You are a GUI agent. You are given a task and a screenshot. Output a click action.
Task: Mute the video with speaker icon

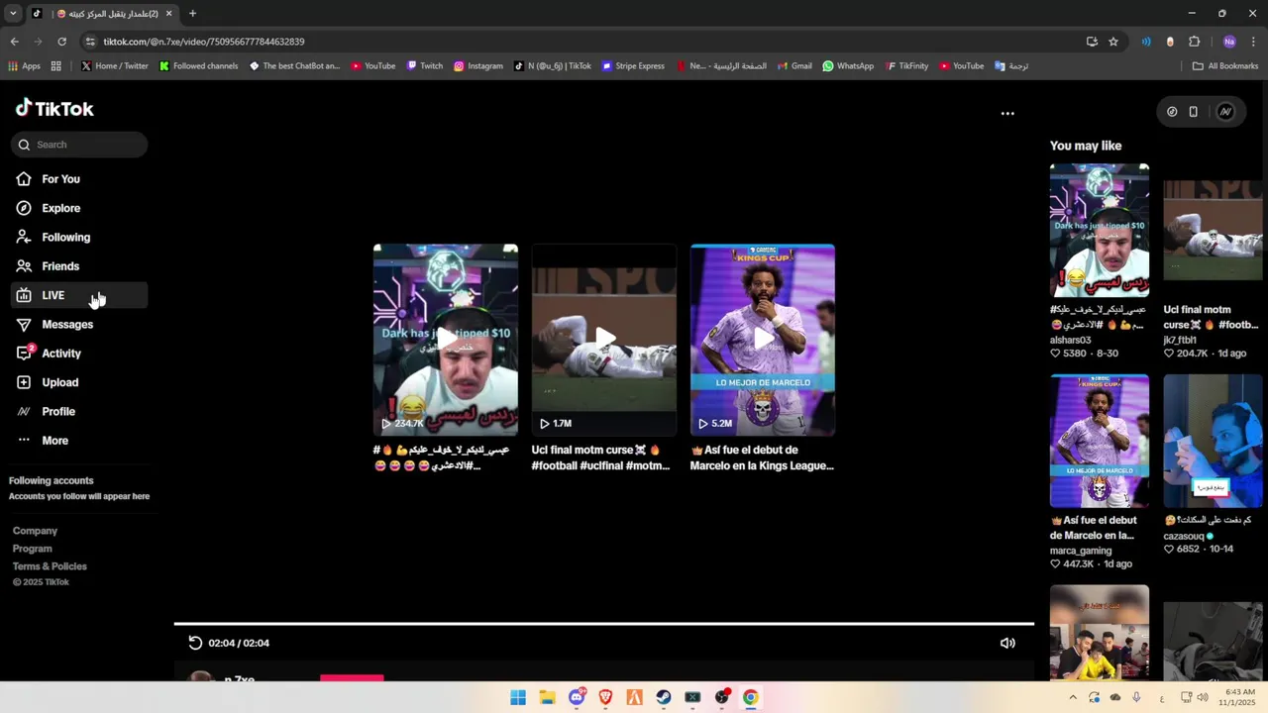tap(1007, 643)
